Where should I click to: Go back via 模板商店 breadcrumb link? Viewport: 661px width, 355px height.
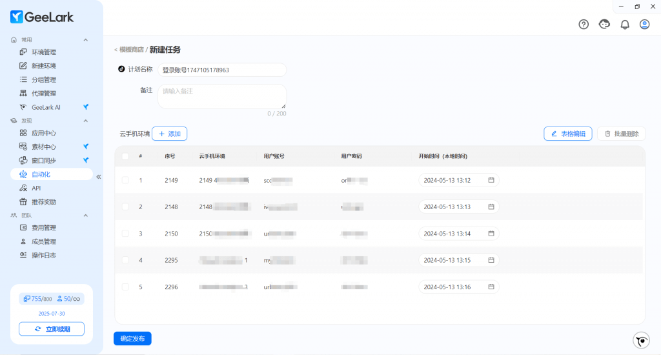[131, 50]
